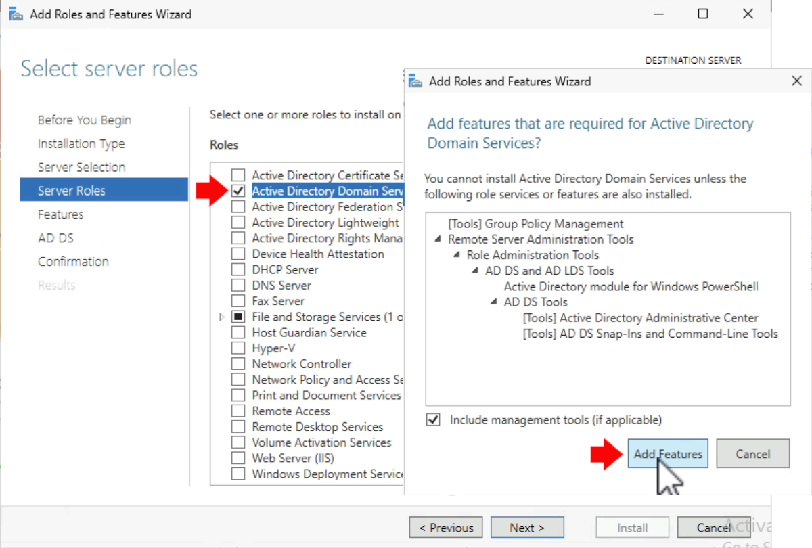The image size is (812, 548).
Task: Toggle Include management tools (if applicable)
Action: pos(432,419)
